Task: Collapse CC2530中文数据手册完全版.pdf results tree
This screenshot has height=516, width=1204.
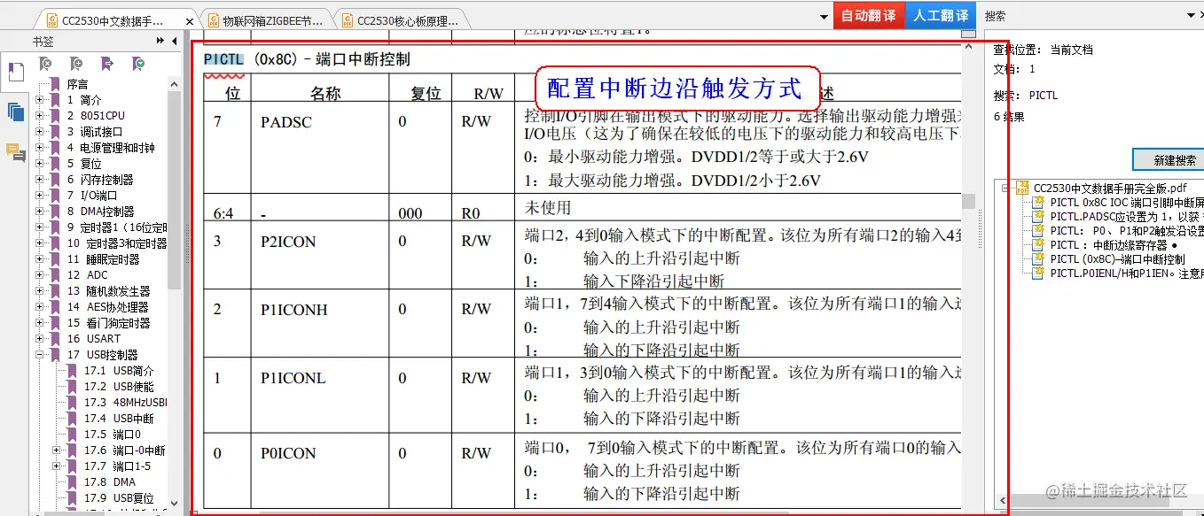Action: (x=1006, y=189)
